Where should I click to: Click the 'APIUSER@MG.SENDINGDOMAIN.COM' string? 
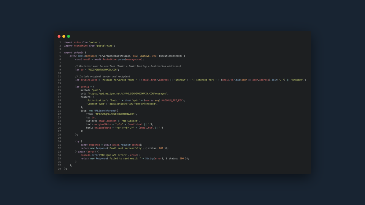point(115,114)
